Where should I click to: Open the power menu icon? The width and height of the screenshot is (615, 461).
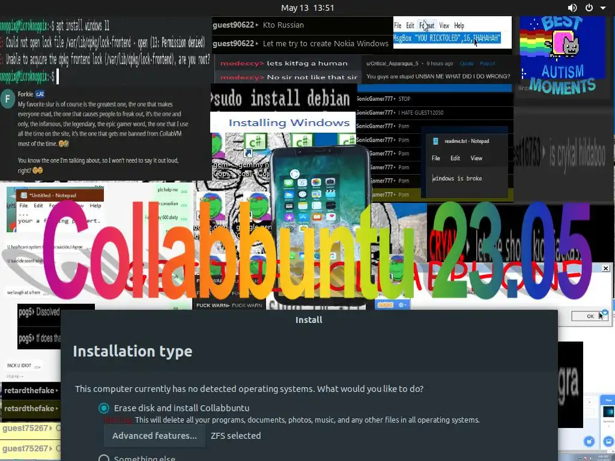click(x=589, y=8)
